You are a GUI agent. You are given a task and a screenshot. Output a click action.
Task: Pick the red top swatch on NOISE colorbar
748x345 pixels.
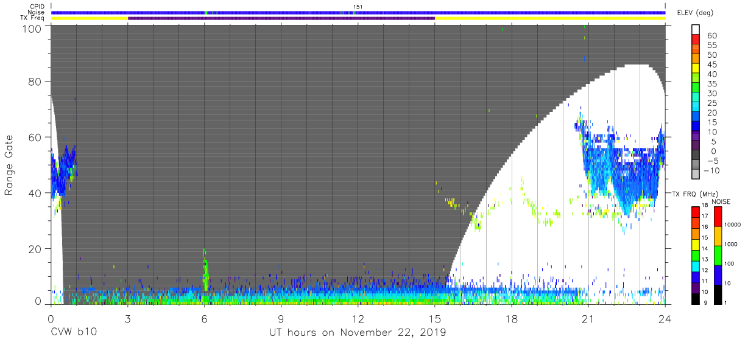click(718, 217)
